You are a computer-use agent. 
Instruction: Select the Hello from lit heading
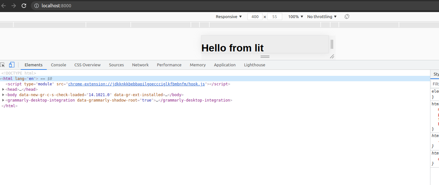(x=233, y=48)
